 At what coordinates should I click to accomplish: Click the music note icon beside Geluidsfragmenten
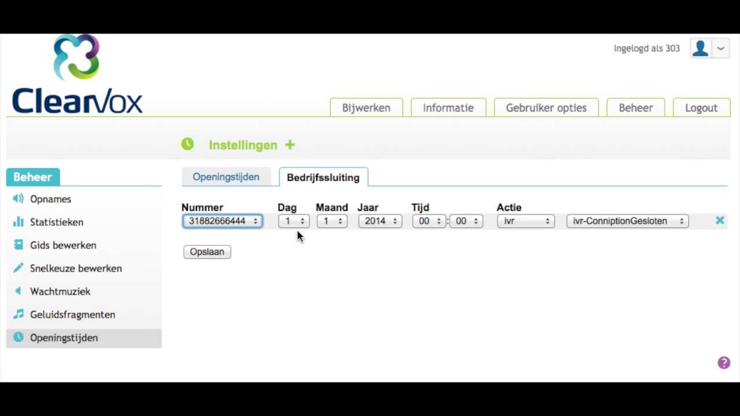point(18,314)
